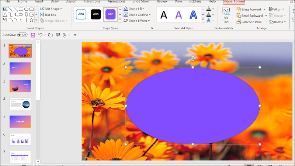The image size is (295, 166).
Task: Open the Rotate dropdown
Action: pos(278,22)
